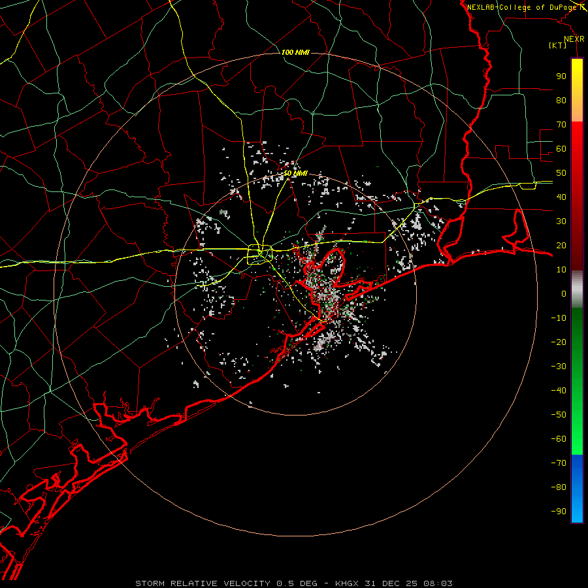Screen dimensions: 588x588
Task: Click the 50 value on the velocity scale
Action: [x=561, y=173]
